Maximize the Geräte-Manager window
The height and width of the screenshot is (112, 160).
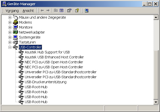[x=150, y=4]
